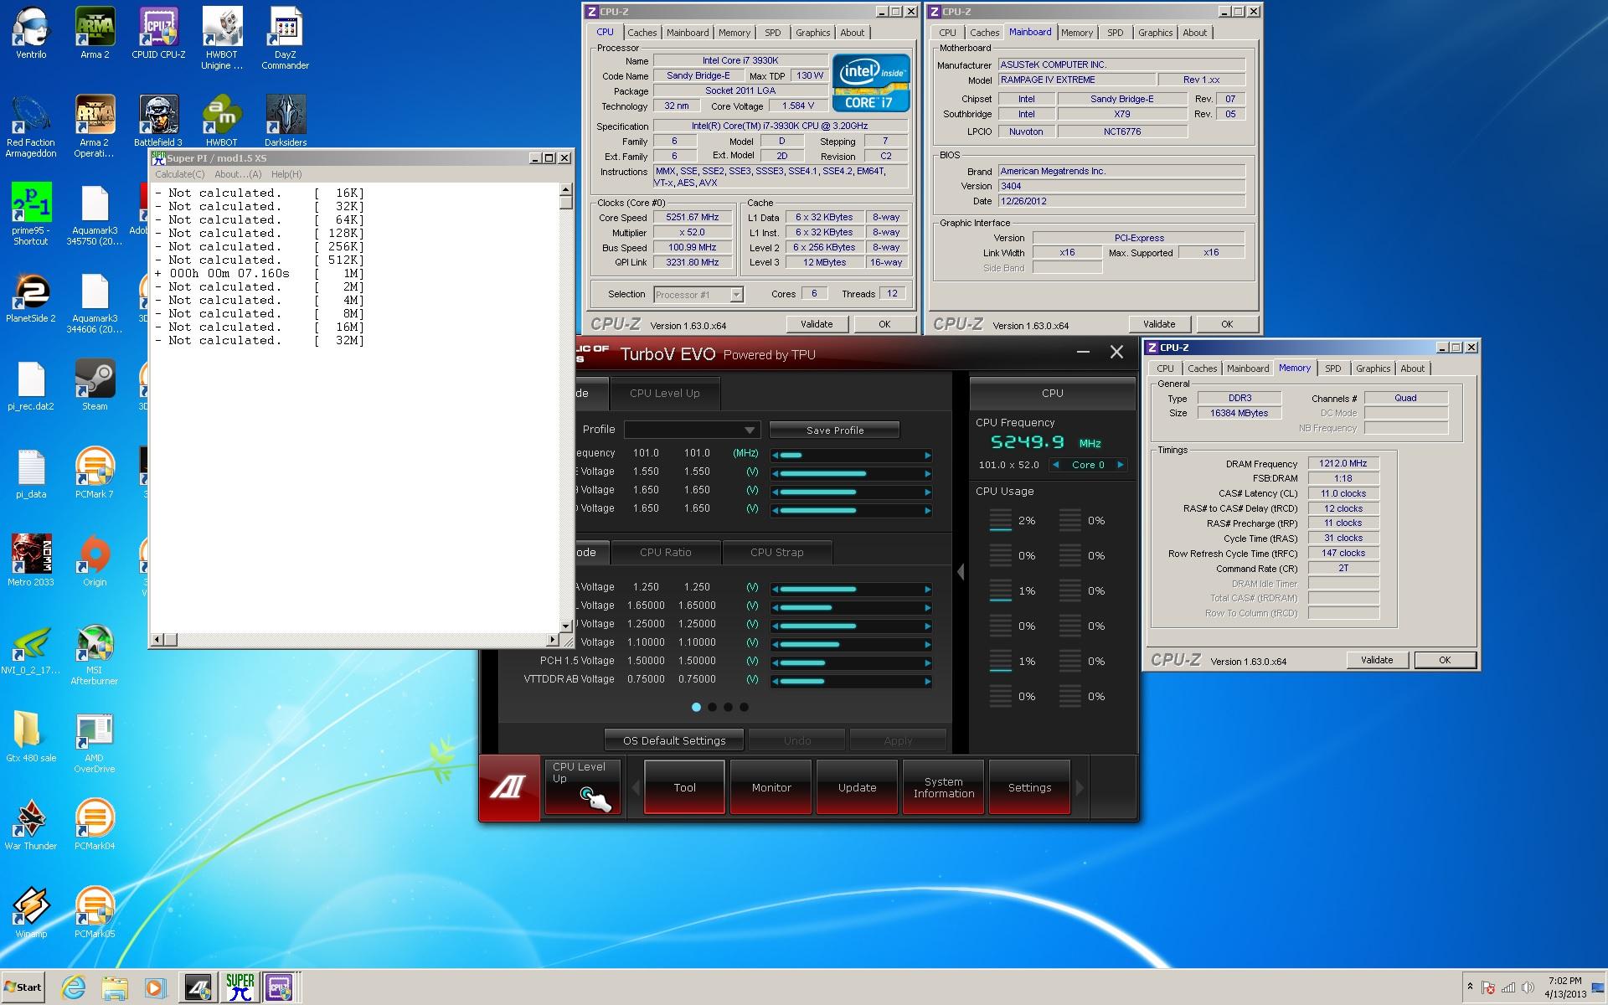Open the Winamp desktop shortcut
Image resolution: width=1608 pixels, height=1005 pixels.
pos(31,913)
